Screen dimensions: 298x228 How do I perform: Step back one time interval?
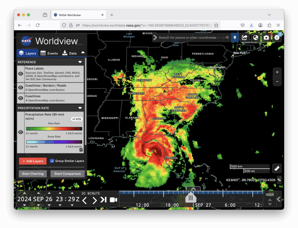(85, 200)
